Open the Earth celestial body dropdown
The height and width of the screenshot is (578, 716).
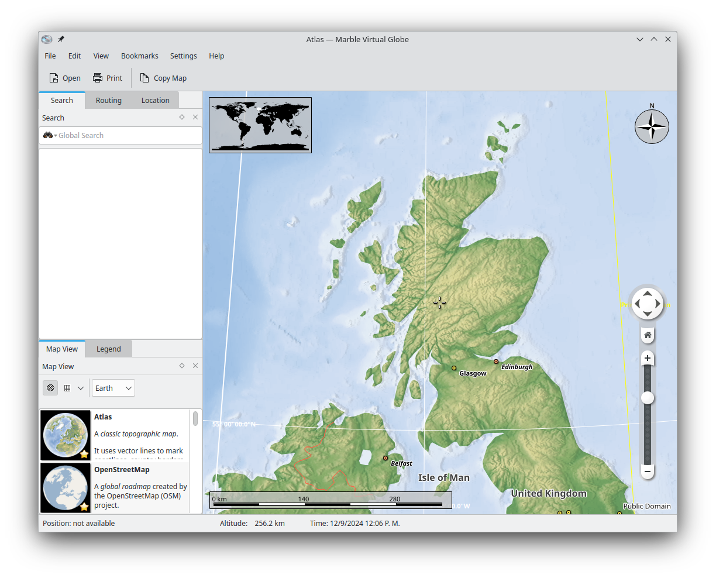(x=113, y=388)
